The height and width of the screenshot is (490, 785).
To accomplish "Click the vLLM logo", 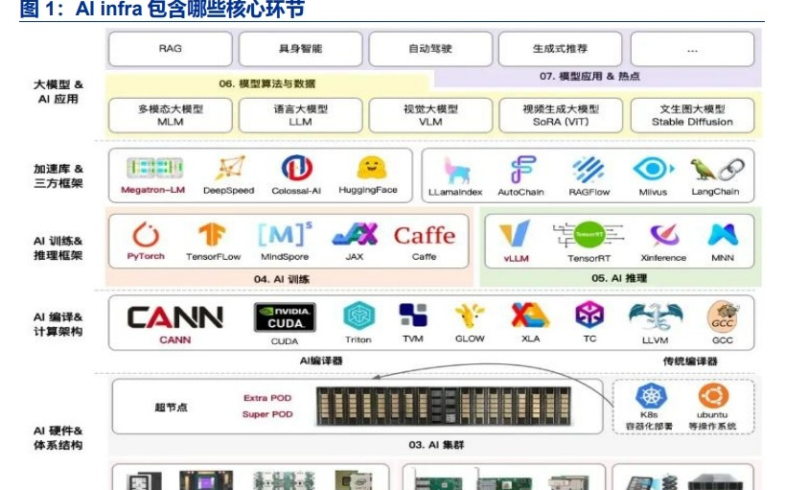I will pyautogui.click(x=515, y=233).
